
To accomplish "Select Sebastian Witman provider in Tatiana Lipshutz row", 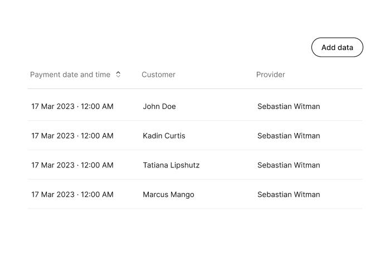I will [289, 165].
